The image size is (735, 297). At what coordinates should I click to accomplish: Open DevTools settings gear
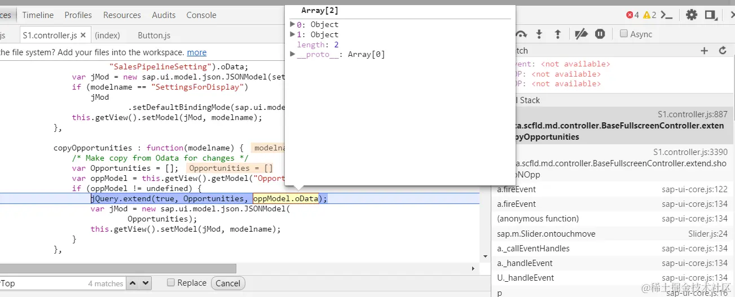click(692, 15)
